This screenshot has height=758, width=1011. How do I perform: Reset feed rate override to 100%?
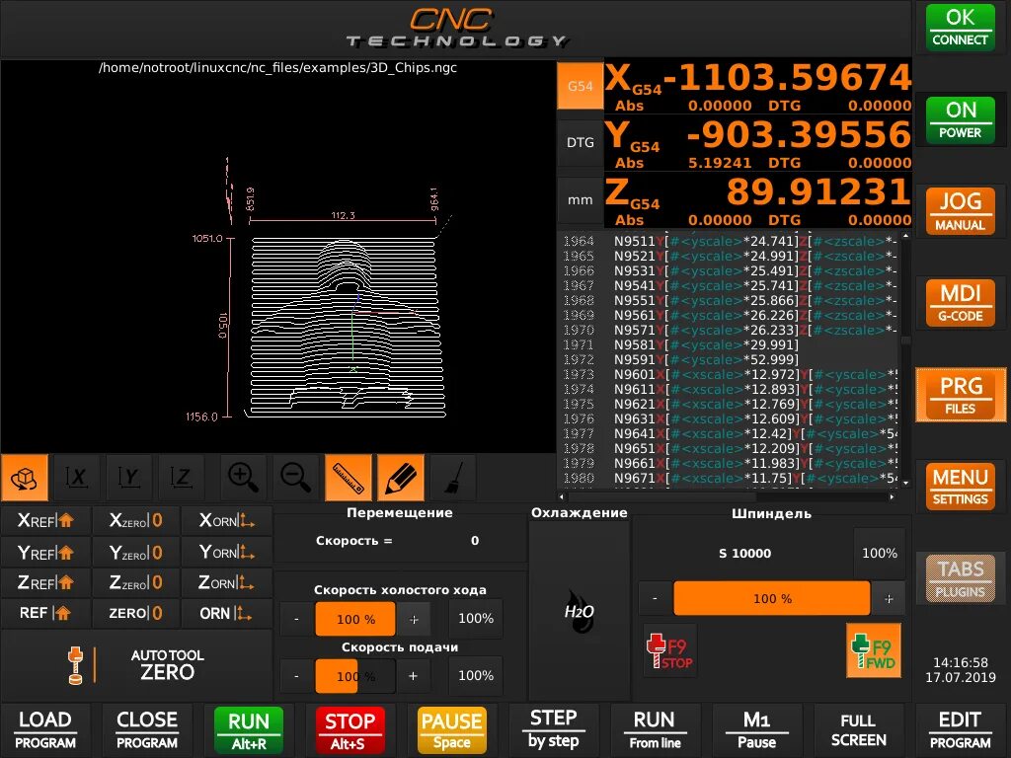(x=476, y=675)
